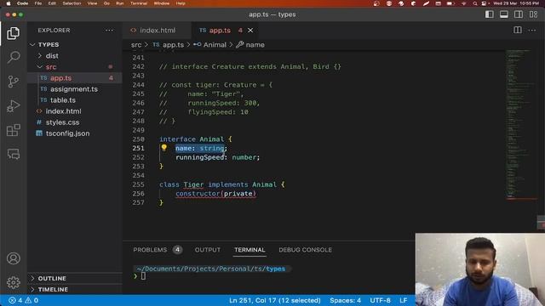
Task: Open the Run menu
Action: pyautogui.click(x=120, y=3)
